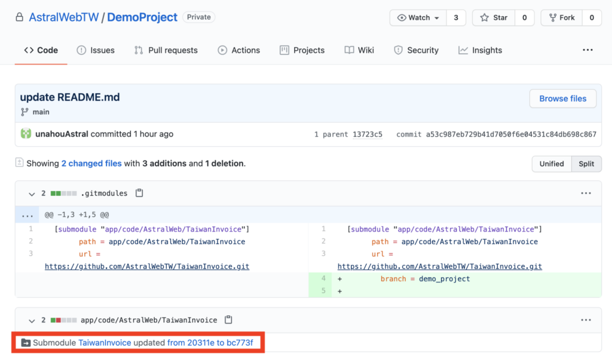
Task: Open the Watch notifications dropdown
Action: 418,17
